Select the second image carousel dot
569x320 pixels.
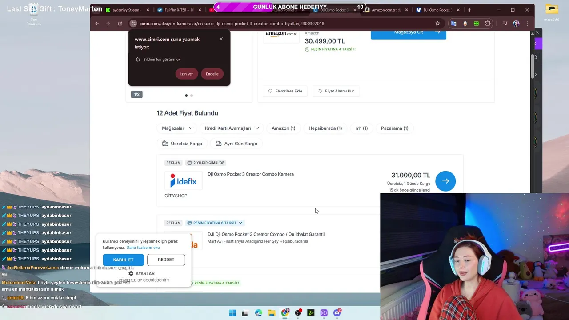192,96
